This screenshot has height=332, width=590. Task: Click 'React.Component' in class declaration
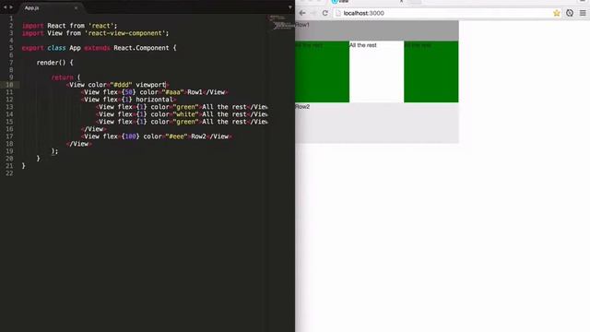pos(141,48)
